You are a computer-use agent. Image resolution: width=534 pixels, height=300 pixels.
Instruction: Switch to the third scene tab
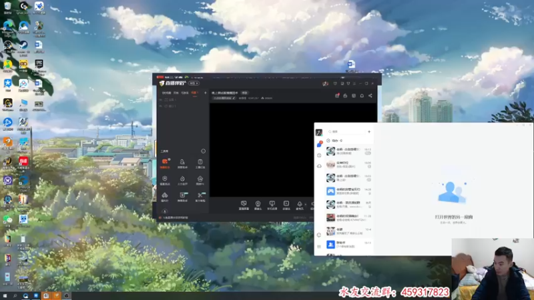[185, 93]
